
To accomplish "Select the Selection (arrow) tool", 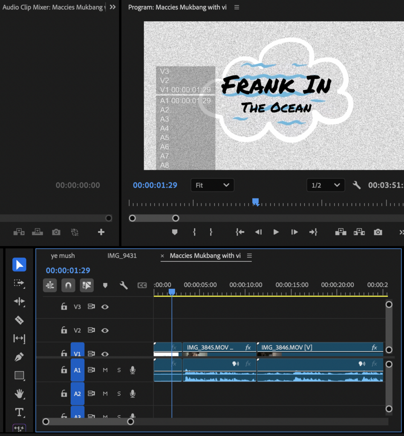I will tap(19, 264).
